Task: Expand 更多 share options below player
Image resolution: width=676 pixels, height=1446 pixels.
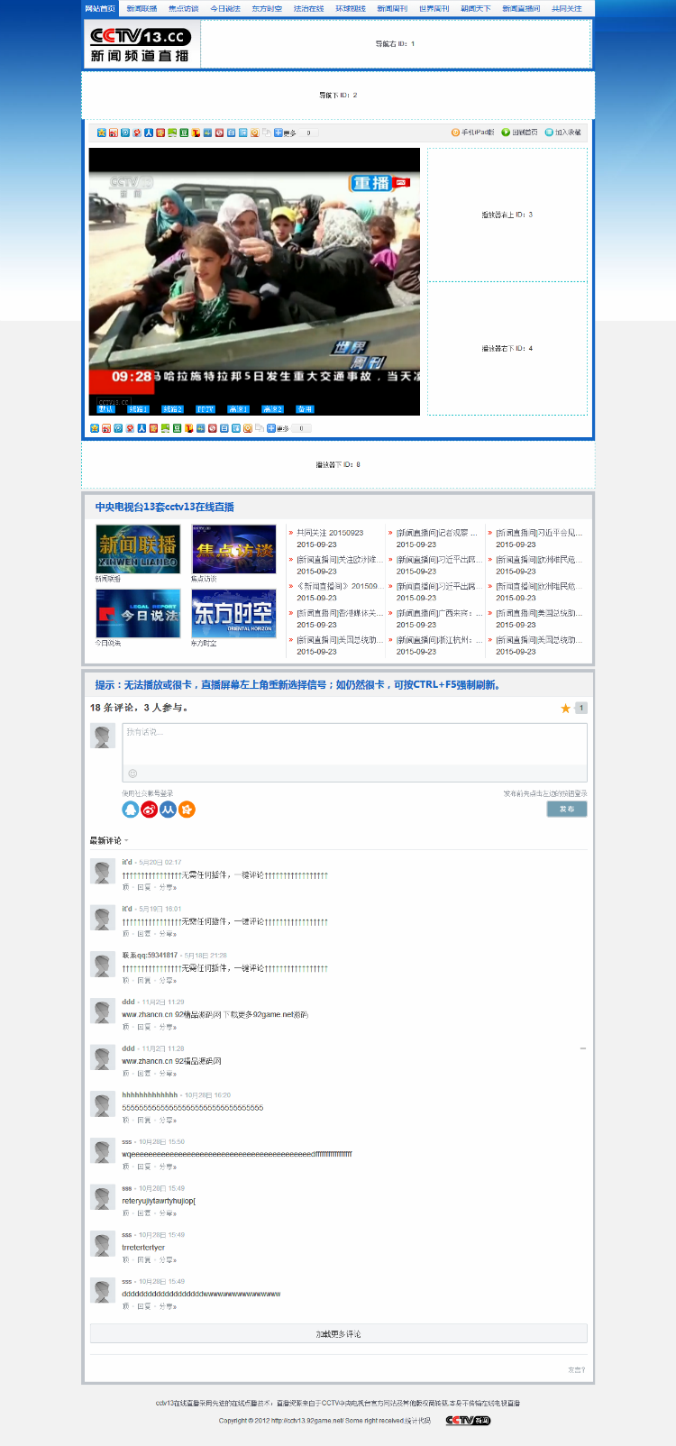Action: [x=278, y=428]
